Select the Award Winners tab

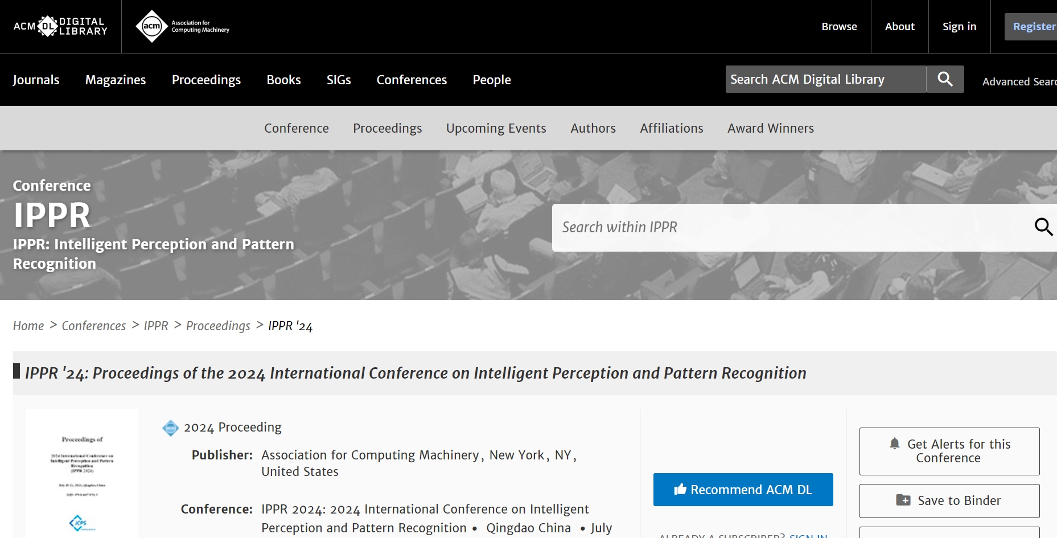(x=771, y=128)
